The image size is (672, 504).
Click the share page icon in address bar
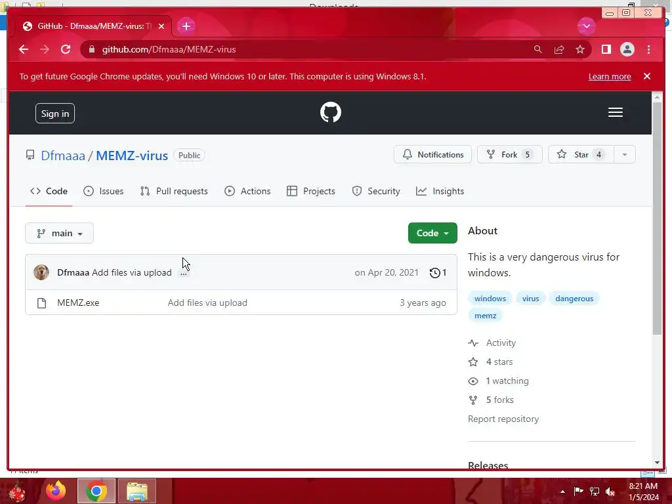coord(559,49)
